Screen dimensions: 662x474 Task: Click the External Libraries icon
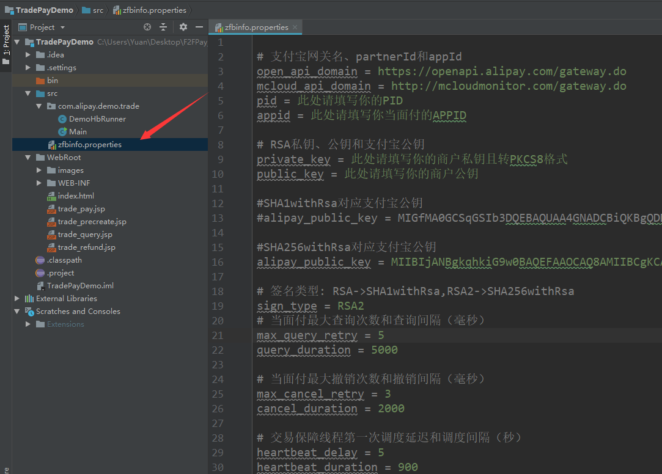pyautogui.click(x=29, y=299)
